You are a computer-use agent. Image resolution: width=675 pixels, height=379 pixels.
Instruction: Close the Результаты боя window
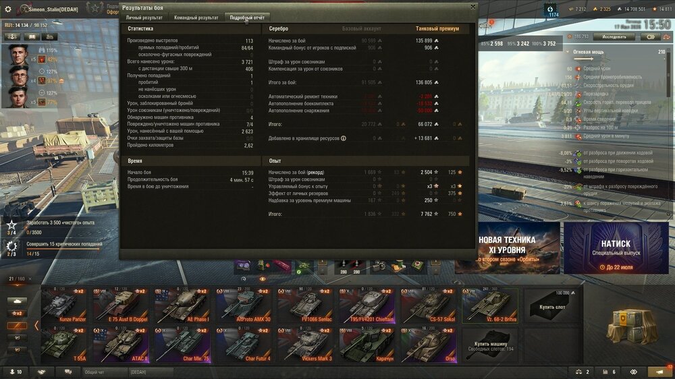[473, 7]
